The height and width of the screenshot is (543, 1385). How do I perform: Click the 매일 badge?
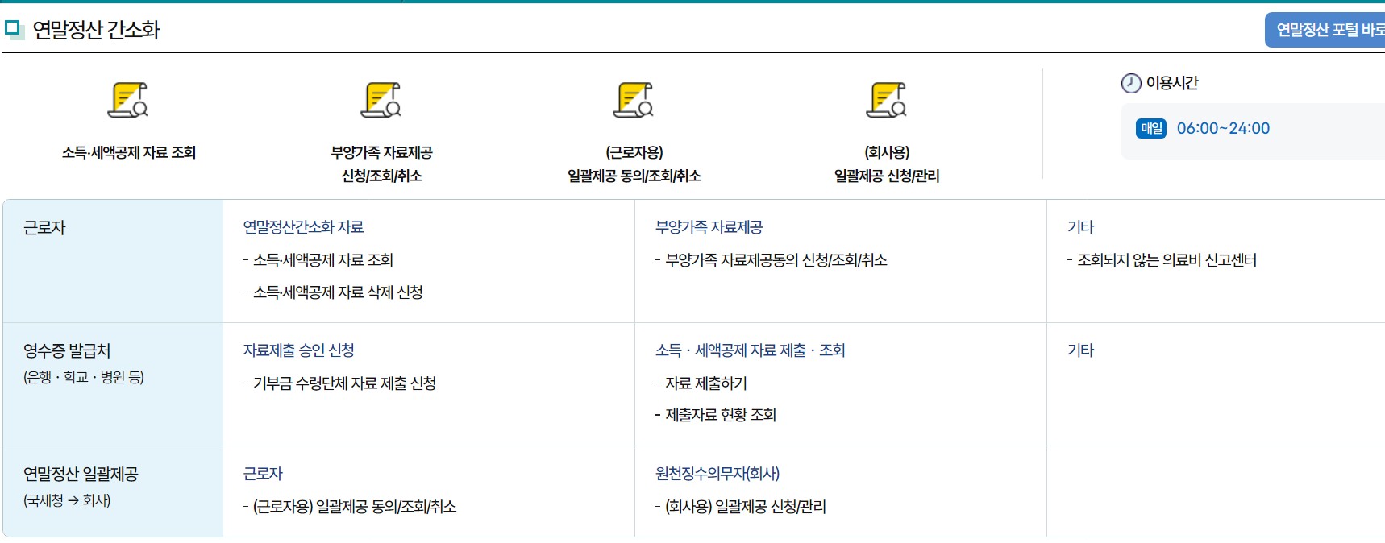tap(1151, 128)
